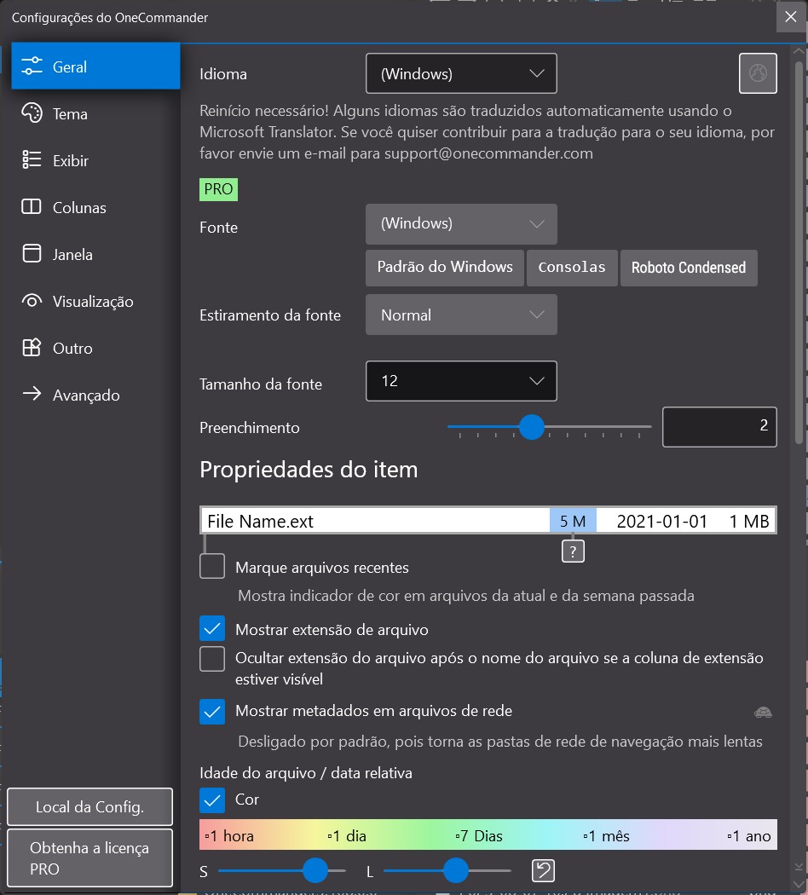Image resolution: width=808 pixels, height=895 pixels.
Task: Switch to the Outro section
Action: pos(95,348)
